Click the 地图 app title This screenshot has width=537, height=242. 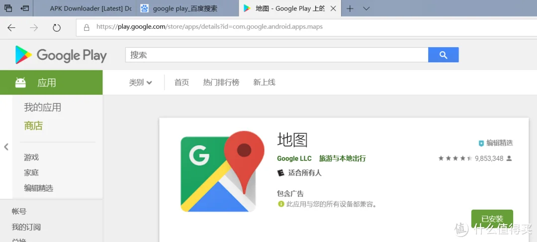[x=292, y=140]
